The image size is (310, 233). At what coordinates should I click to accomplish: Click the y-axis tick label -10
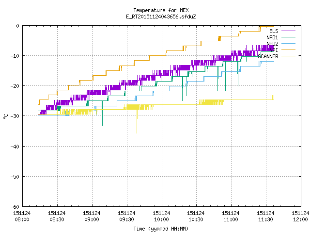coord(15,56)
